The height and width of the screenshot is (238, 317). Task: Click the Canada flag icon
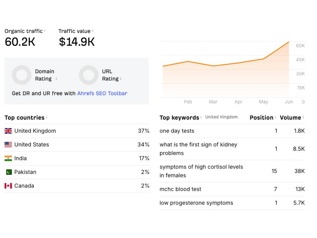(x=8, y=186)
